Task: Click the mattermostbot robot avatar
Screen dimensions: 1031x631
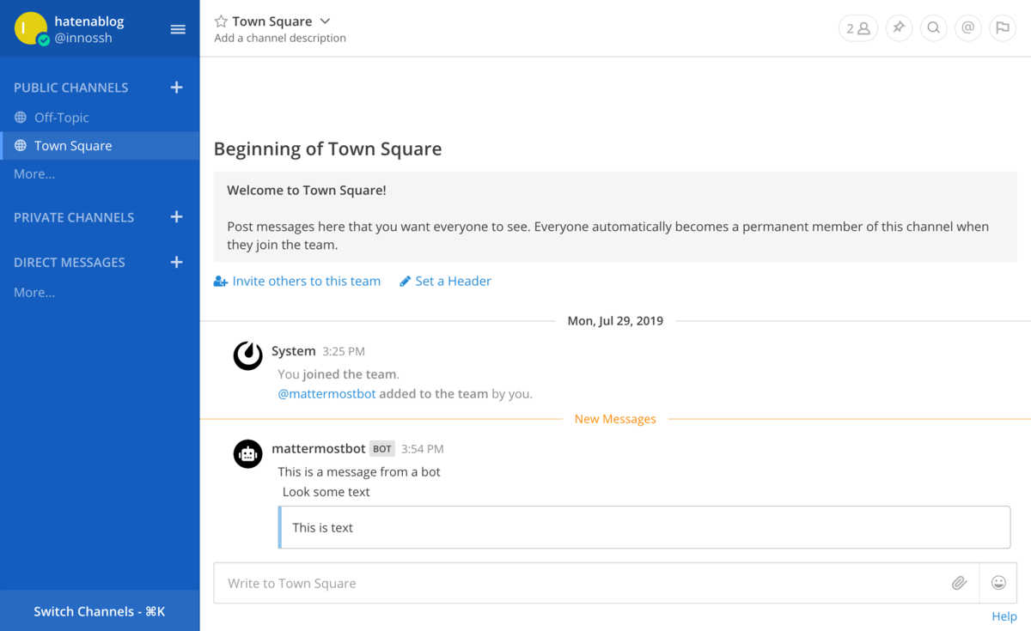Action: [248, 454]
